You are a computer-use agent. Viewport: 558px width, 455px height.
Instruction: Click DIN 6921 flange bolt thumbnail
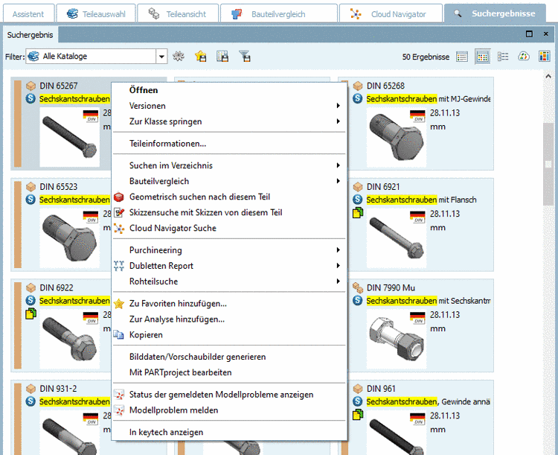point(397,238)
